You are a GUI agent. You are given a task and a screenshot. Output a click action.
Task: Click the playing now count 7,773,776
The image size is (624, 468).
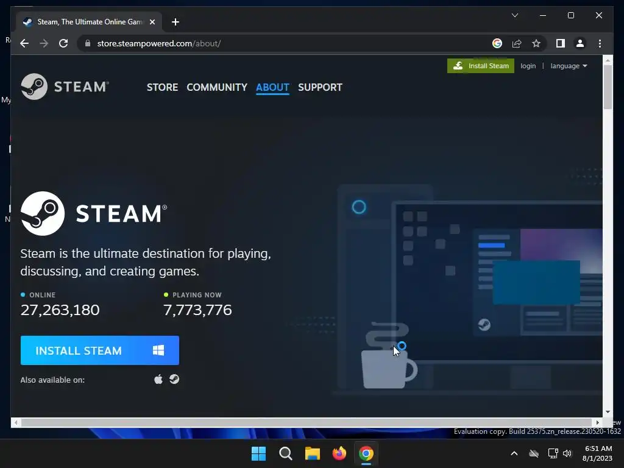tap(197, 310)
